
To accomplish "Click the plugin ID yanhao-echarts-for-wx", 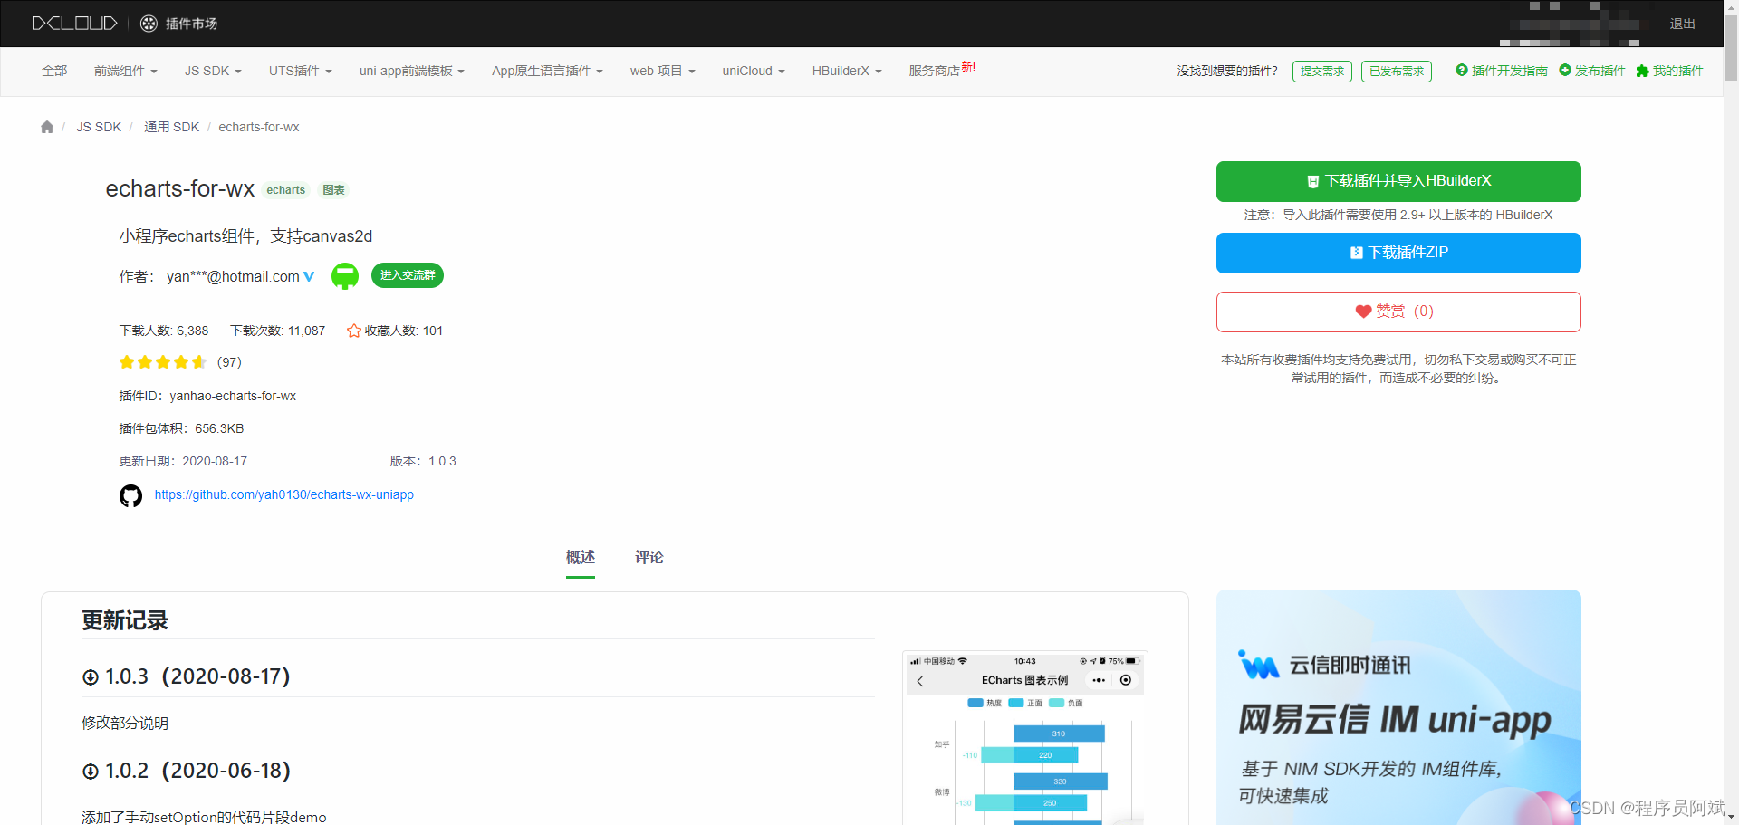I will [233, 396].
